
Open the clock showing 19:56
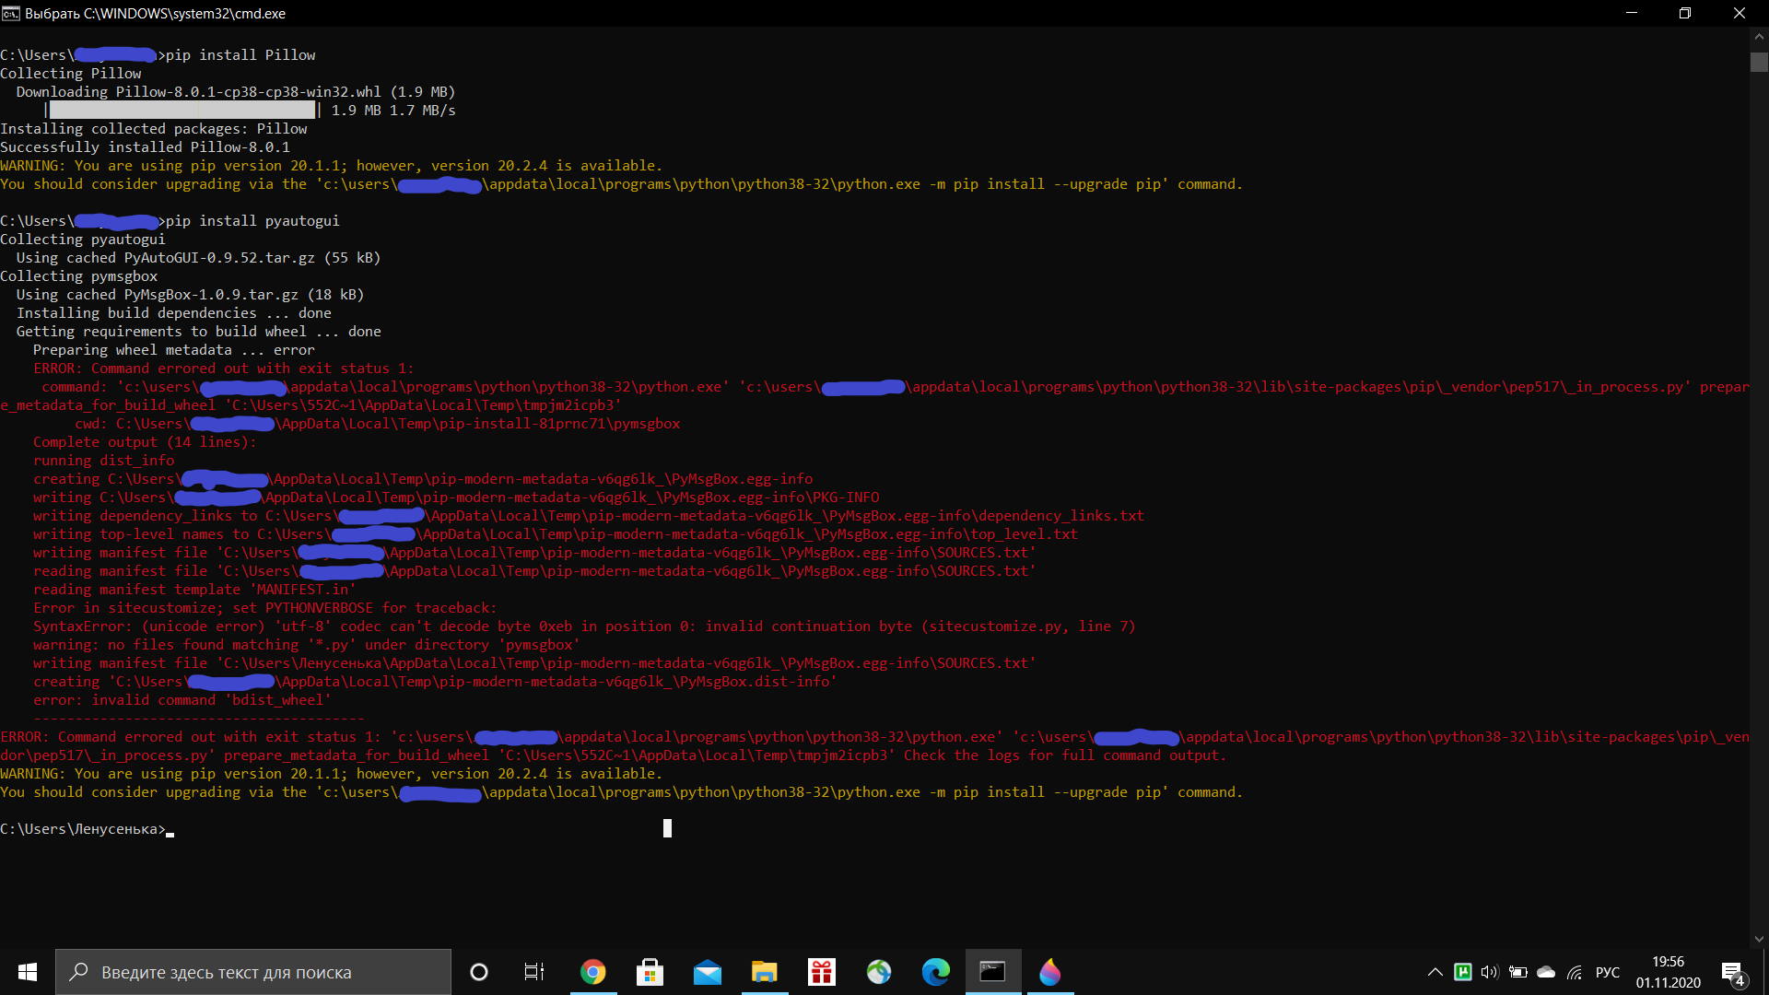[1669, 972]
